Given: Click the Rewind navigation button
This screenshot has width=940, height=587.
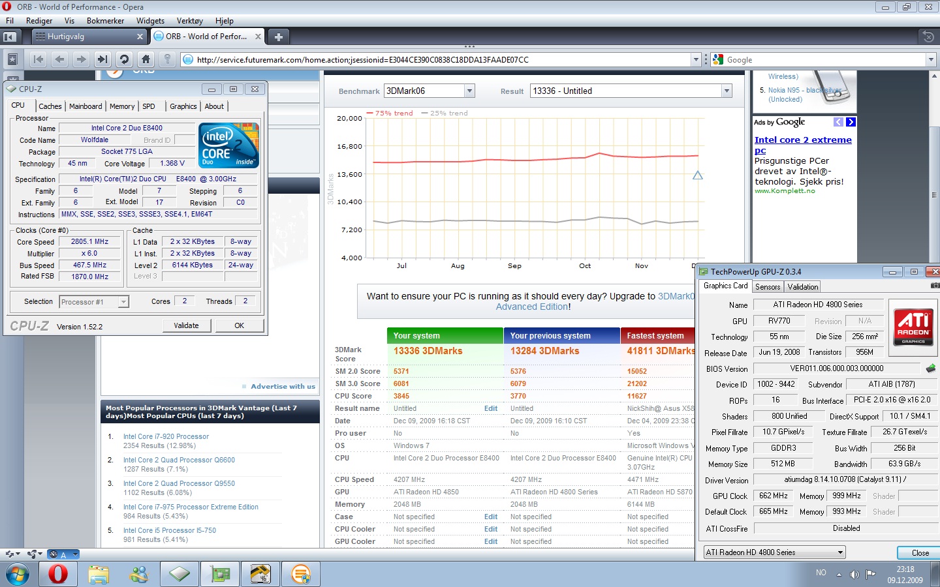Looking at the screenshot, I should [39, 59].
